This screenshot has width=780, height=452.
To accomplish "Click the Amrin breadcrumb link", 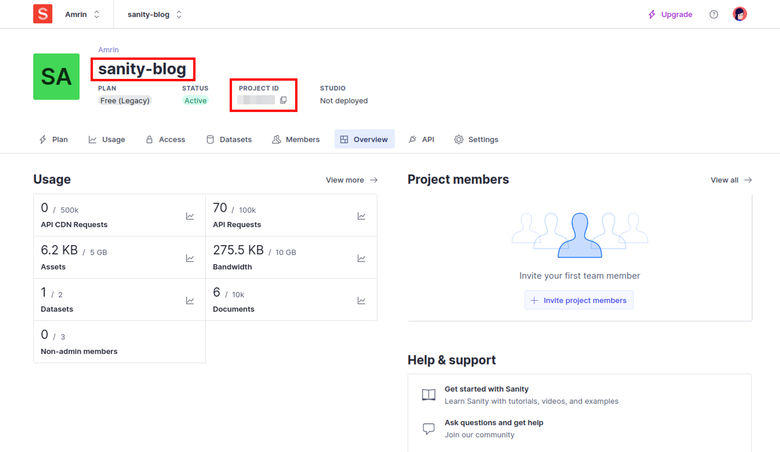I will coord(108,49).
